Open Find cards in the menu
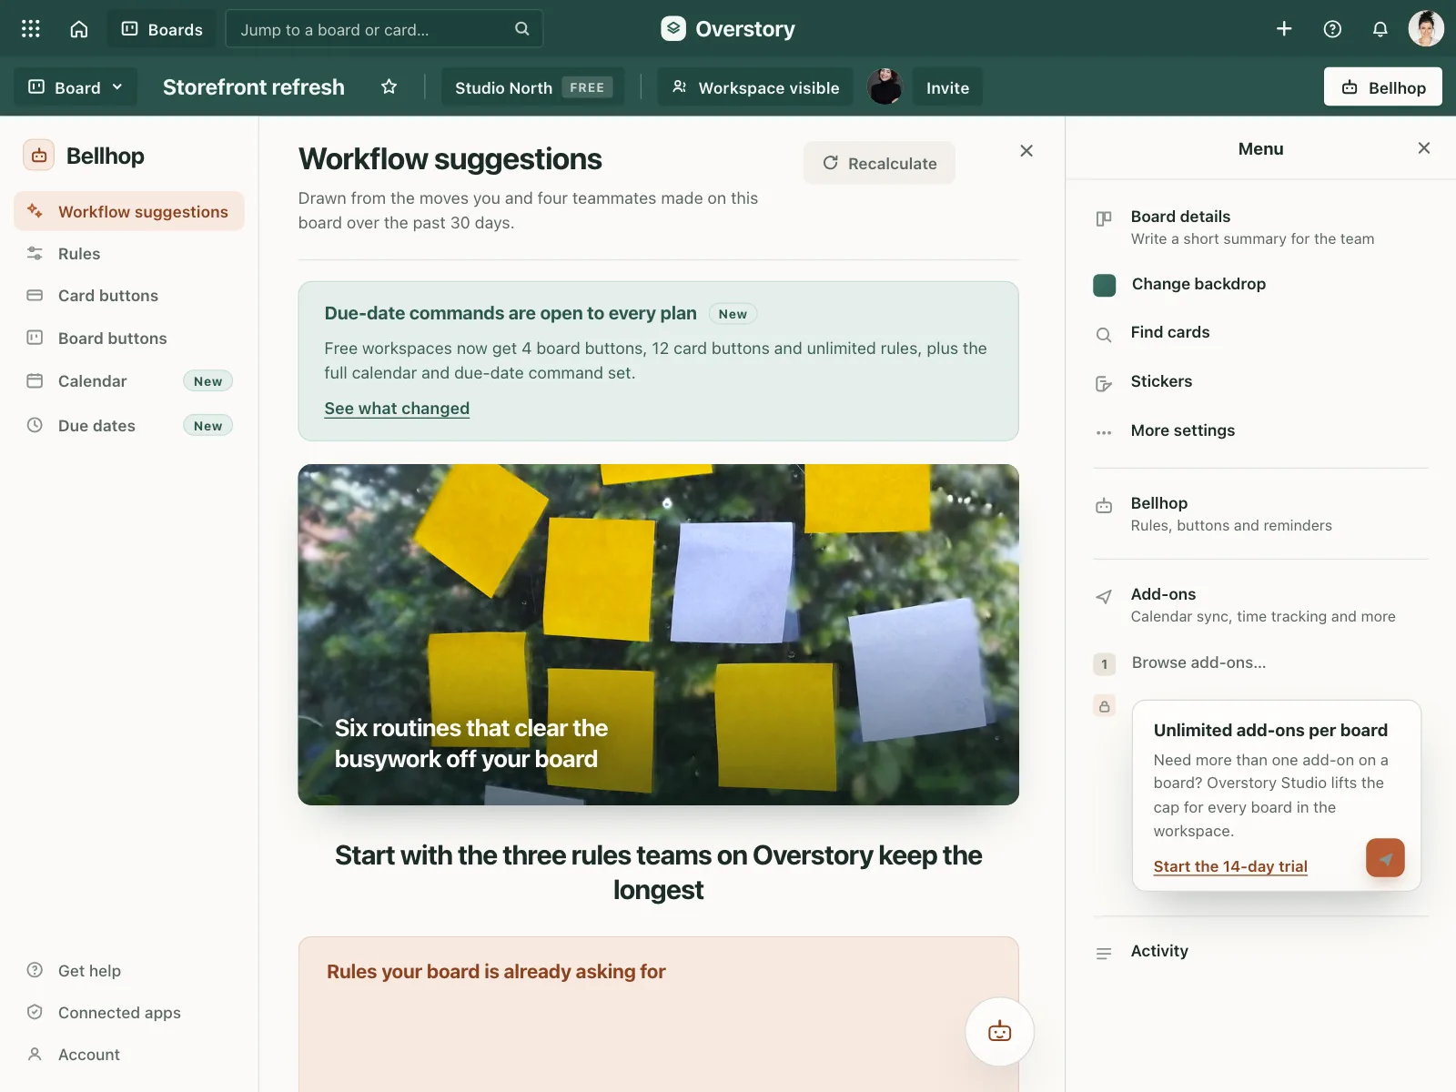The width and height of the screenshot is (1456, 1092). pos(1260,333)
